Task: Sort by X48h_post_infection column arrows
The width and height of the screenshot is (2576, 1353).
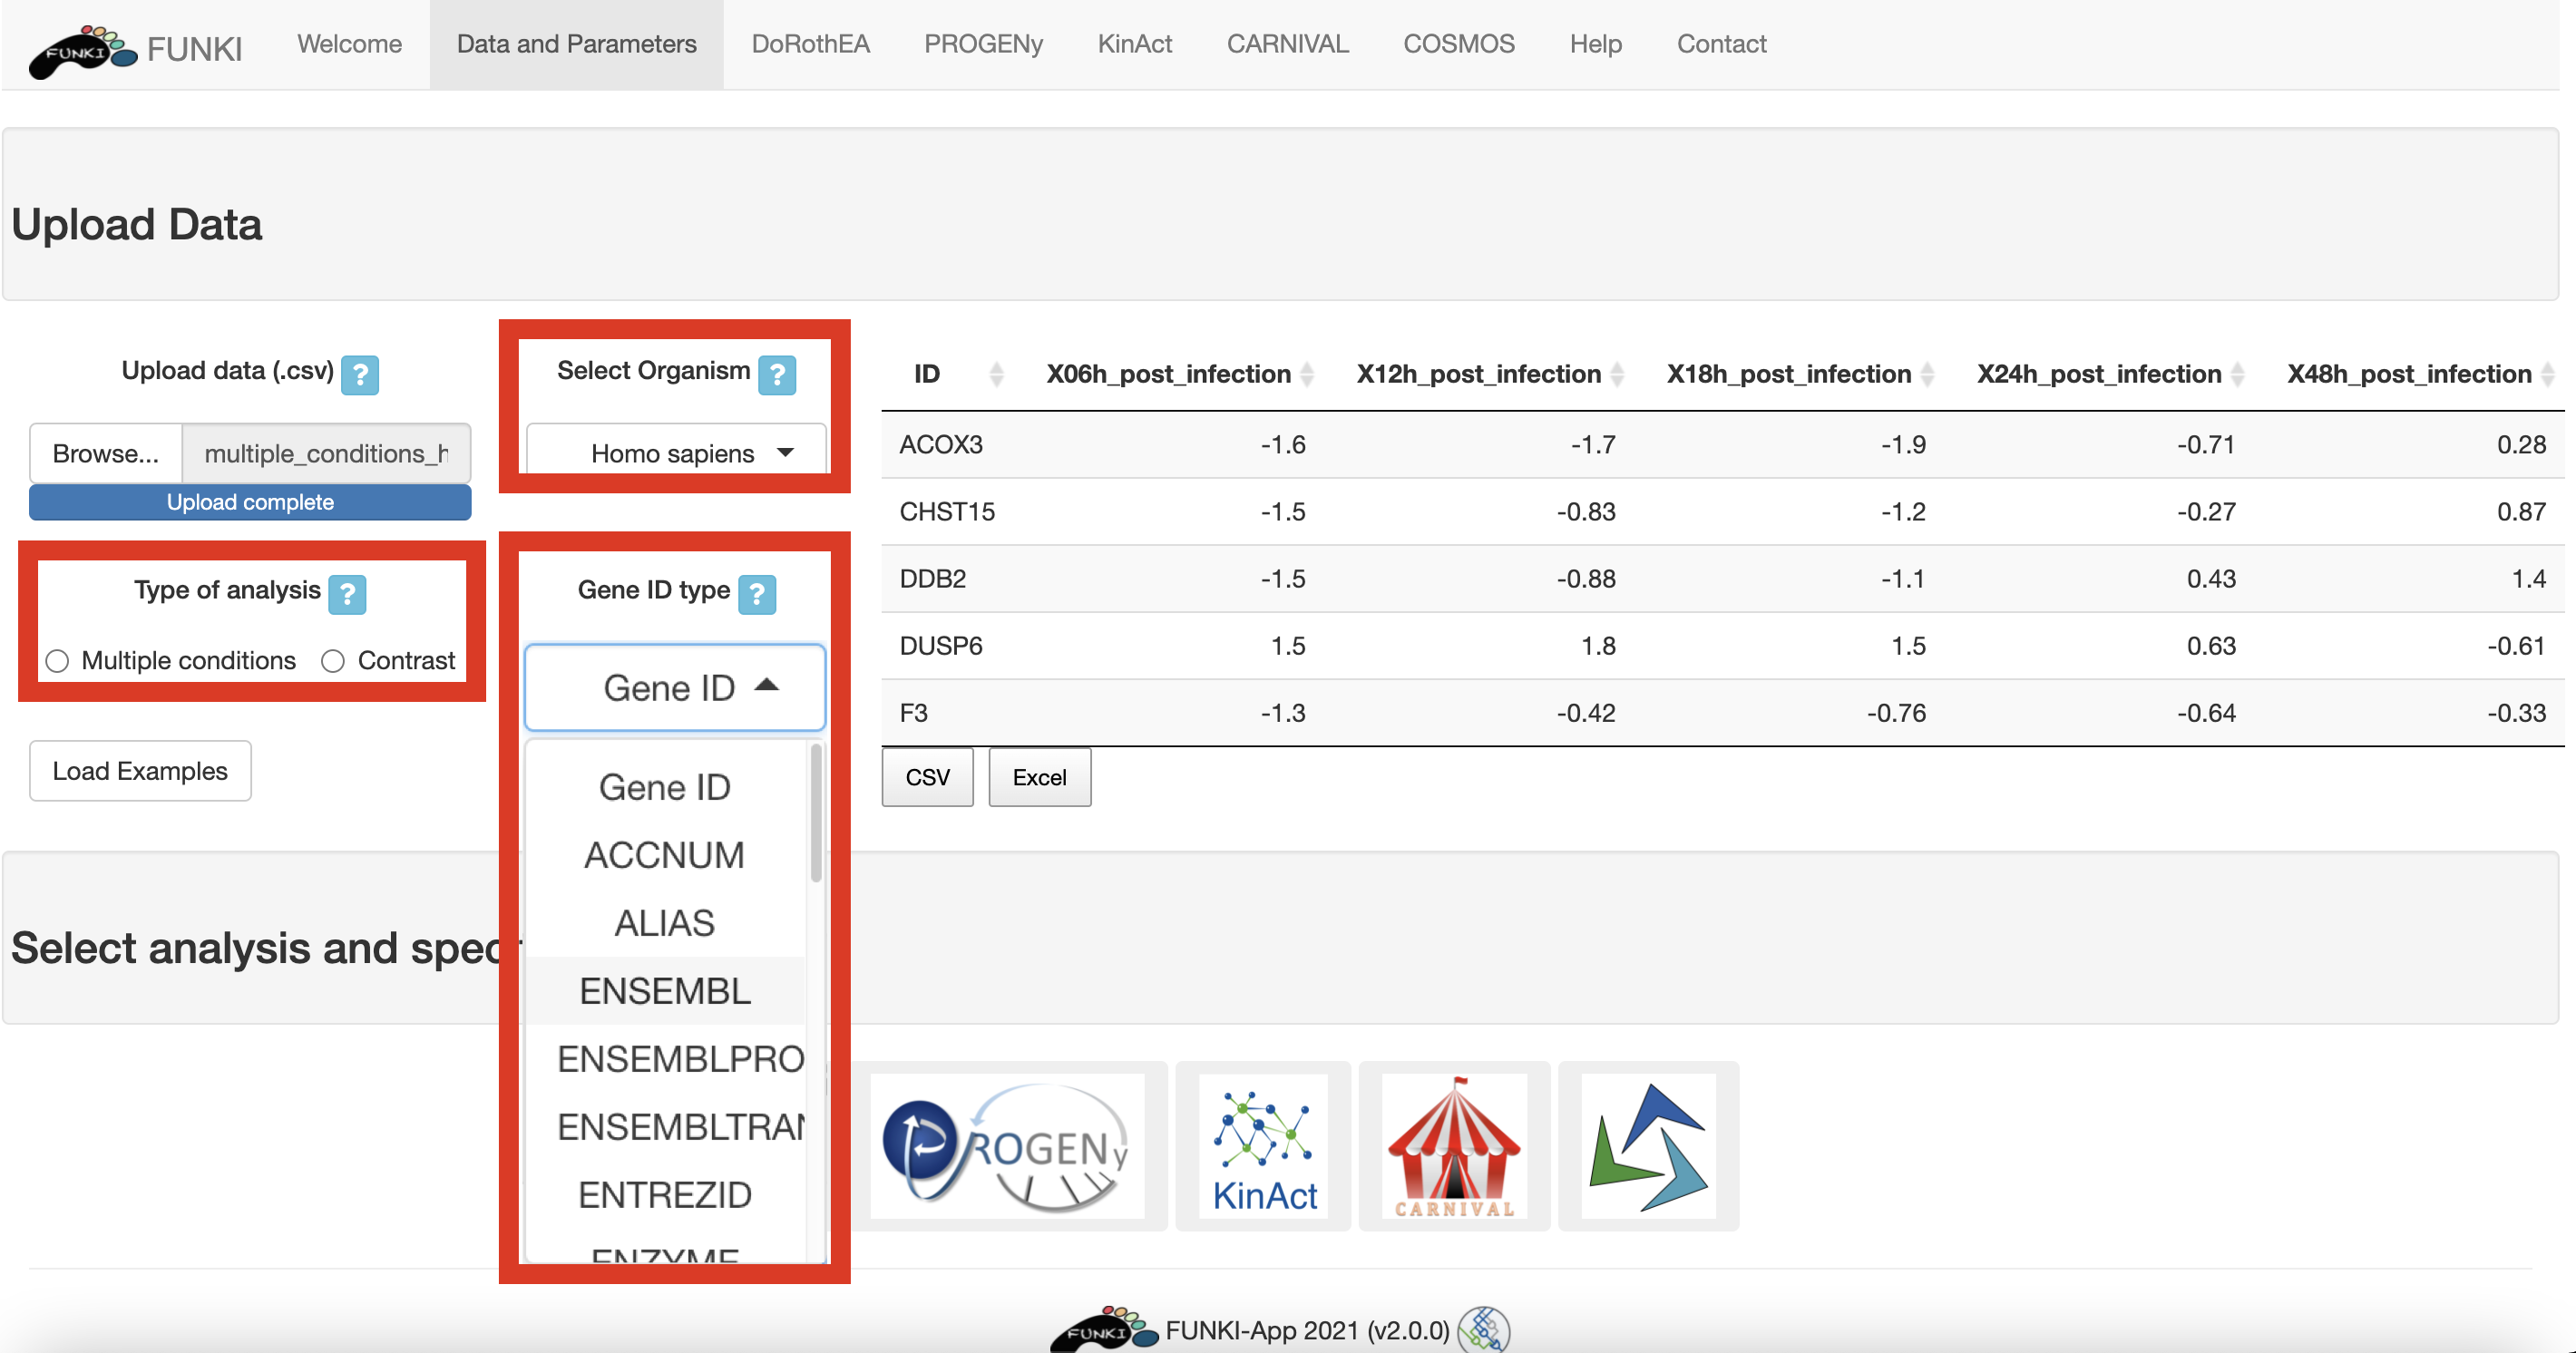Action: tap(2547, 375)
